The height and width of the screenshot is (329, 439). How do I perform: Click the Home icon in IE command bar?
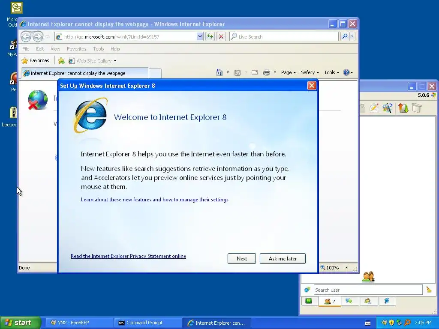(x=219, y=72)
